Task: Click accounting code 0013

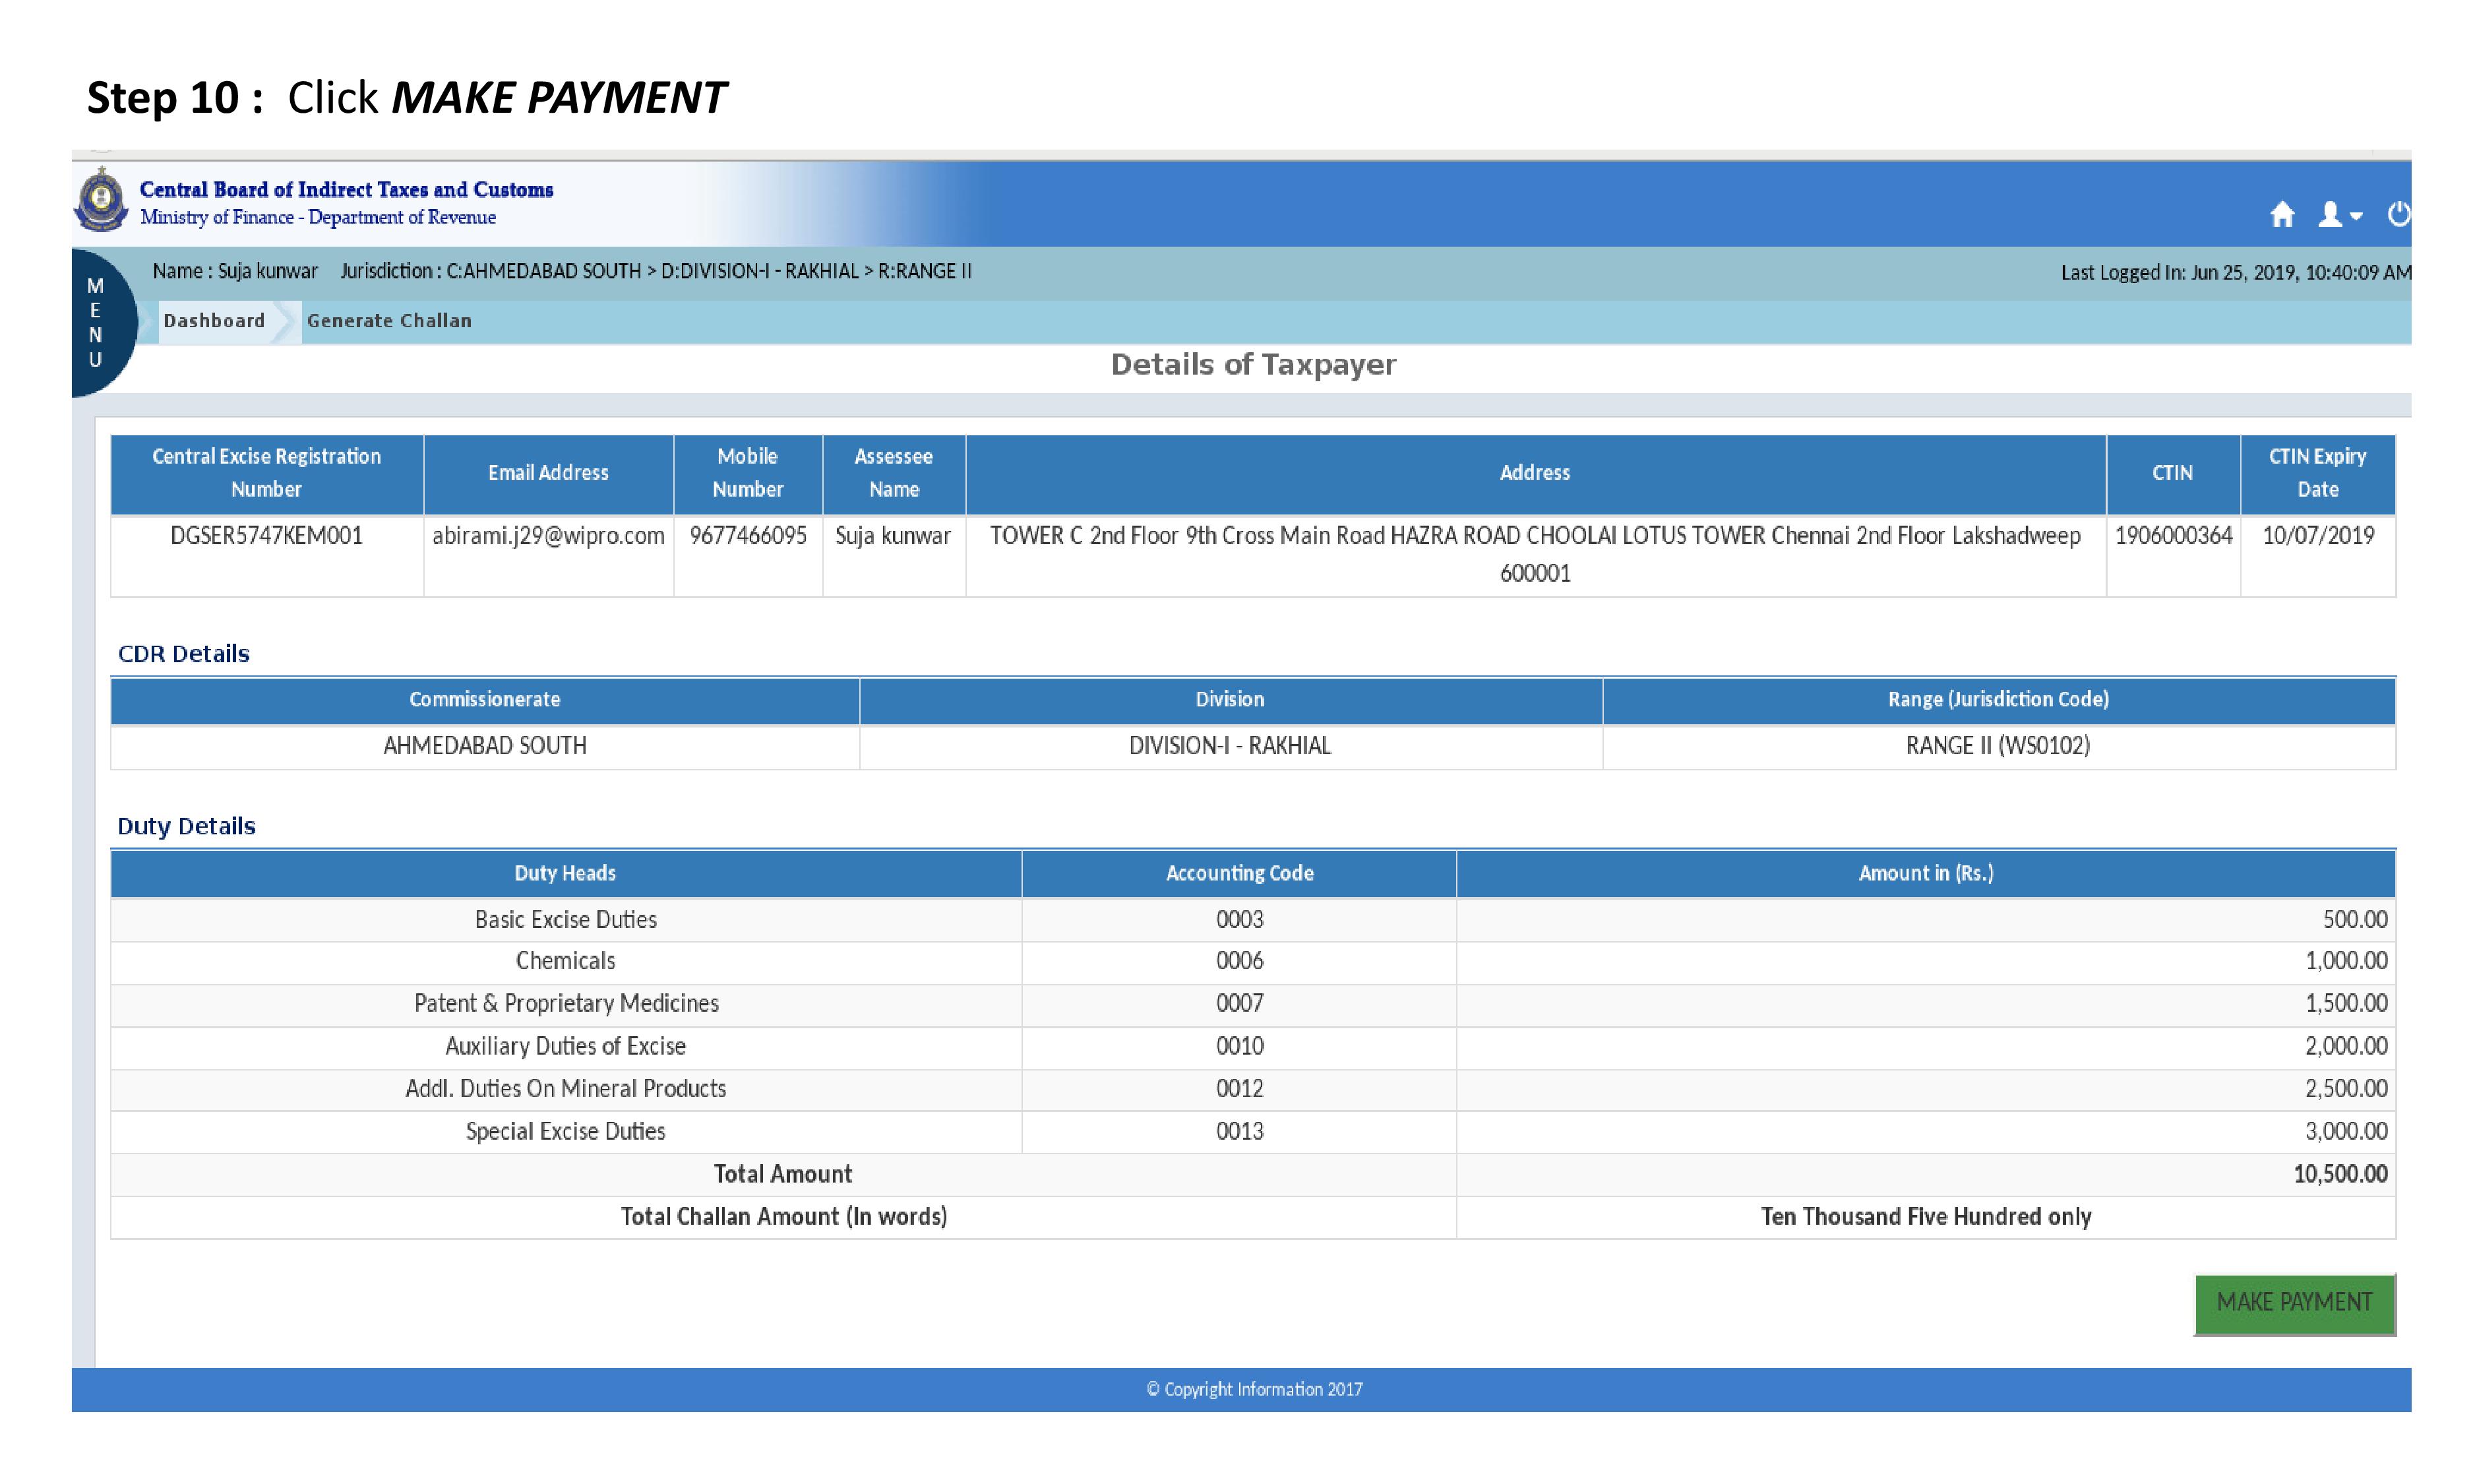Action: [x=1240, y=1132]
